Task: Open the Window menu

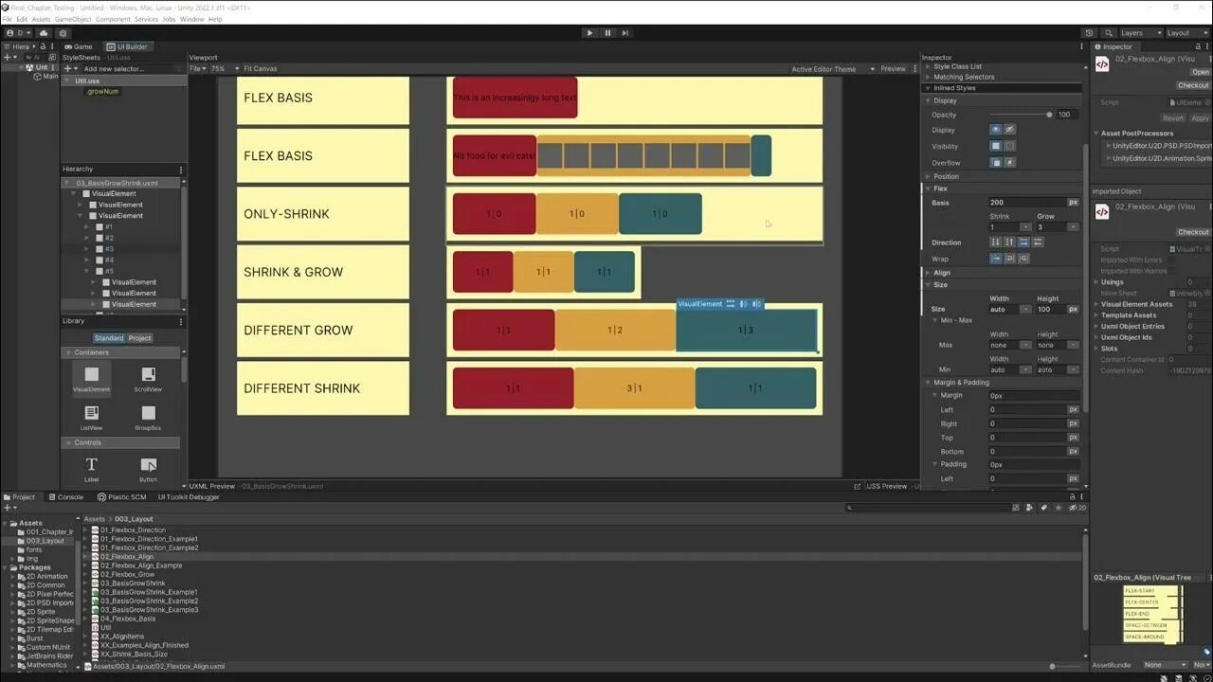Action: [x=191, y=19]
